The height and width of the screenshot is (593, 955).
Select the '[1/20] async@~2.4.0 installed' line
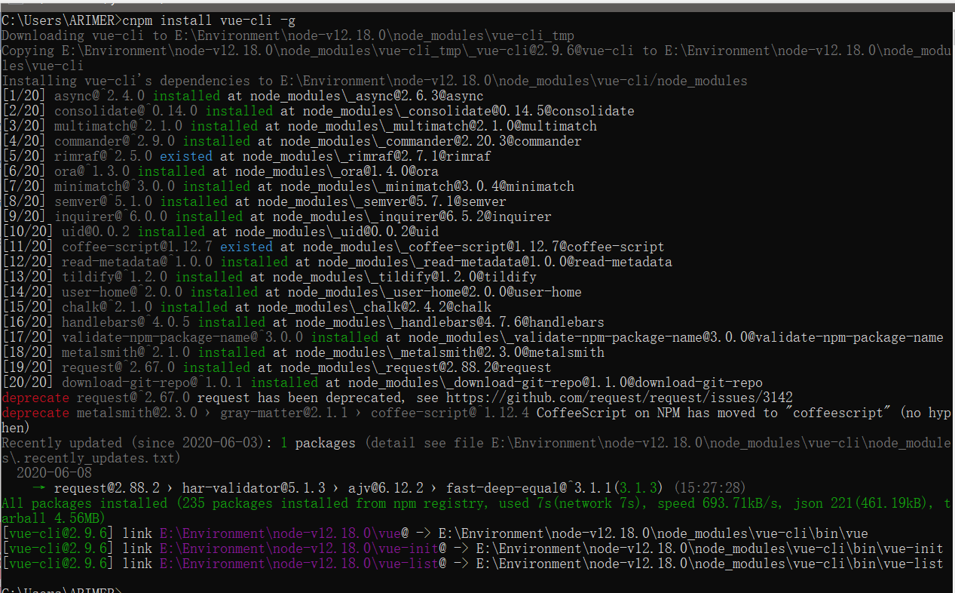pos(243,96)
